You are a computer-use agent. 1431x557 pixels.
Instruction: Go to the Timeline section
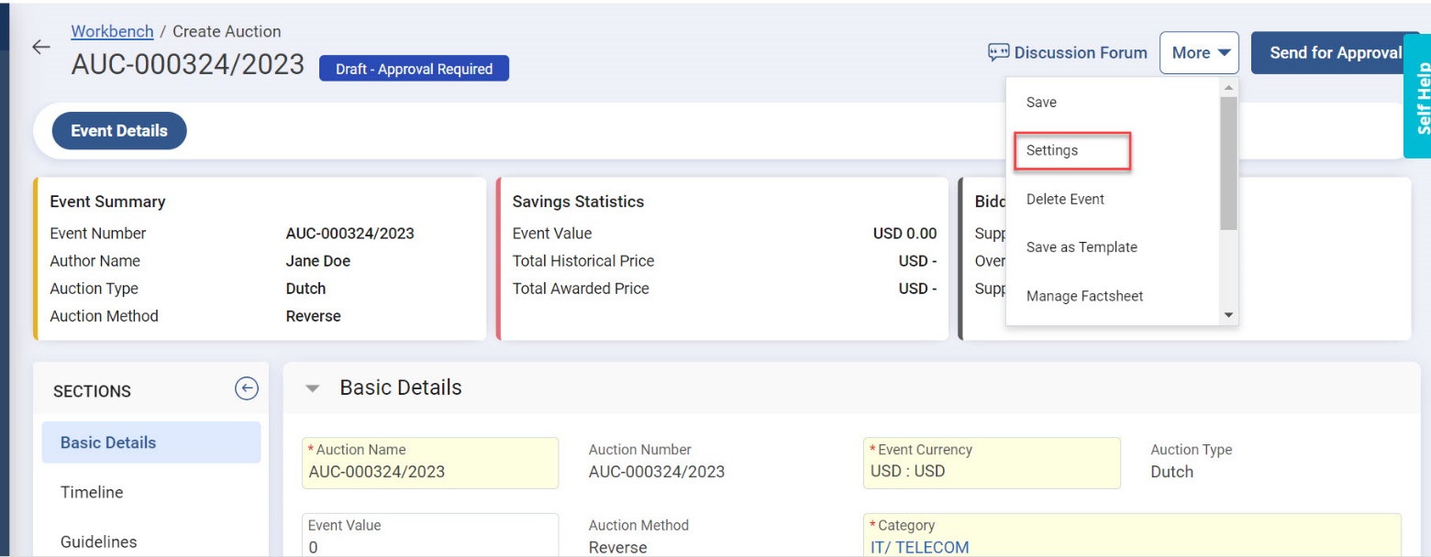point(92,492)
